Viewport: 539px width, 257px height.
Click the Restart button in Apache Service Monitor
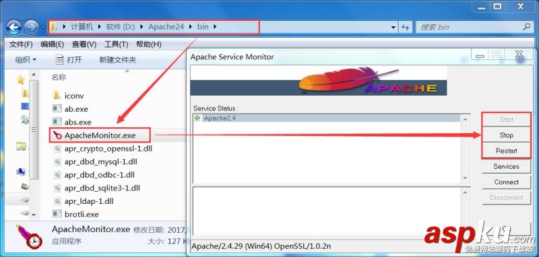(x=507, y=151)
